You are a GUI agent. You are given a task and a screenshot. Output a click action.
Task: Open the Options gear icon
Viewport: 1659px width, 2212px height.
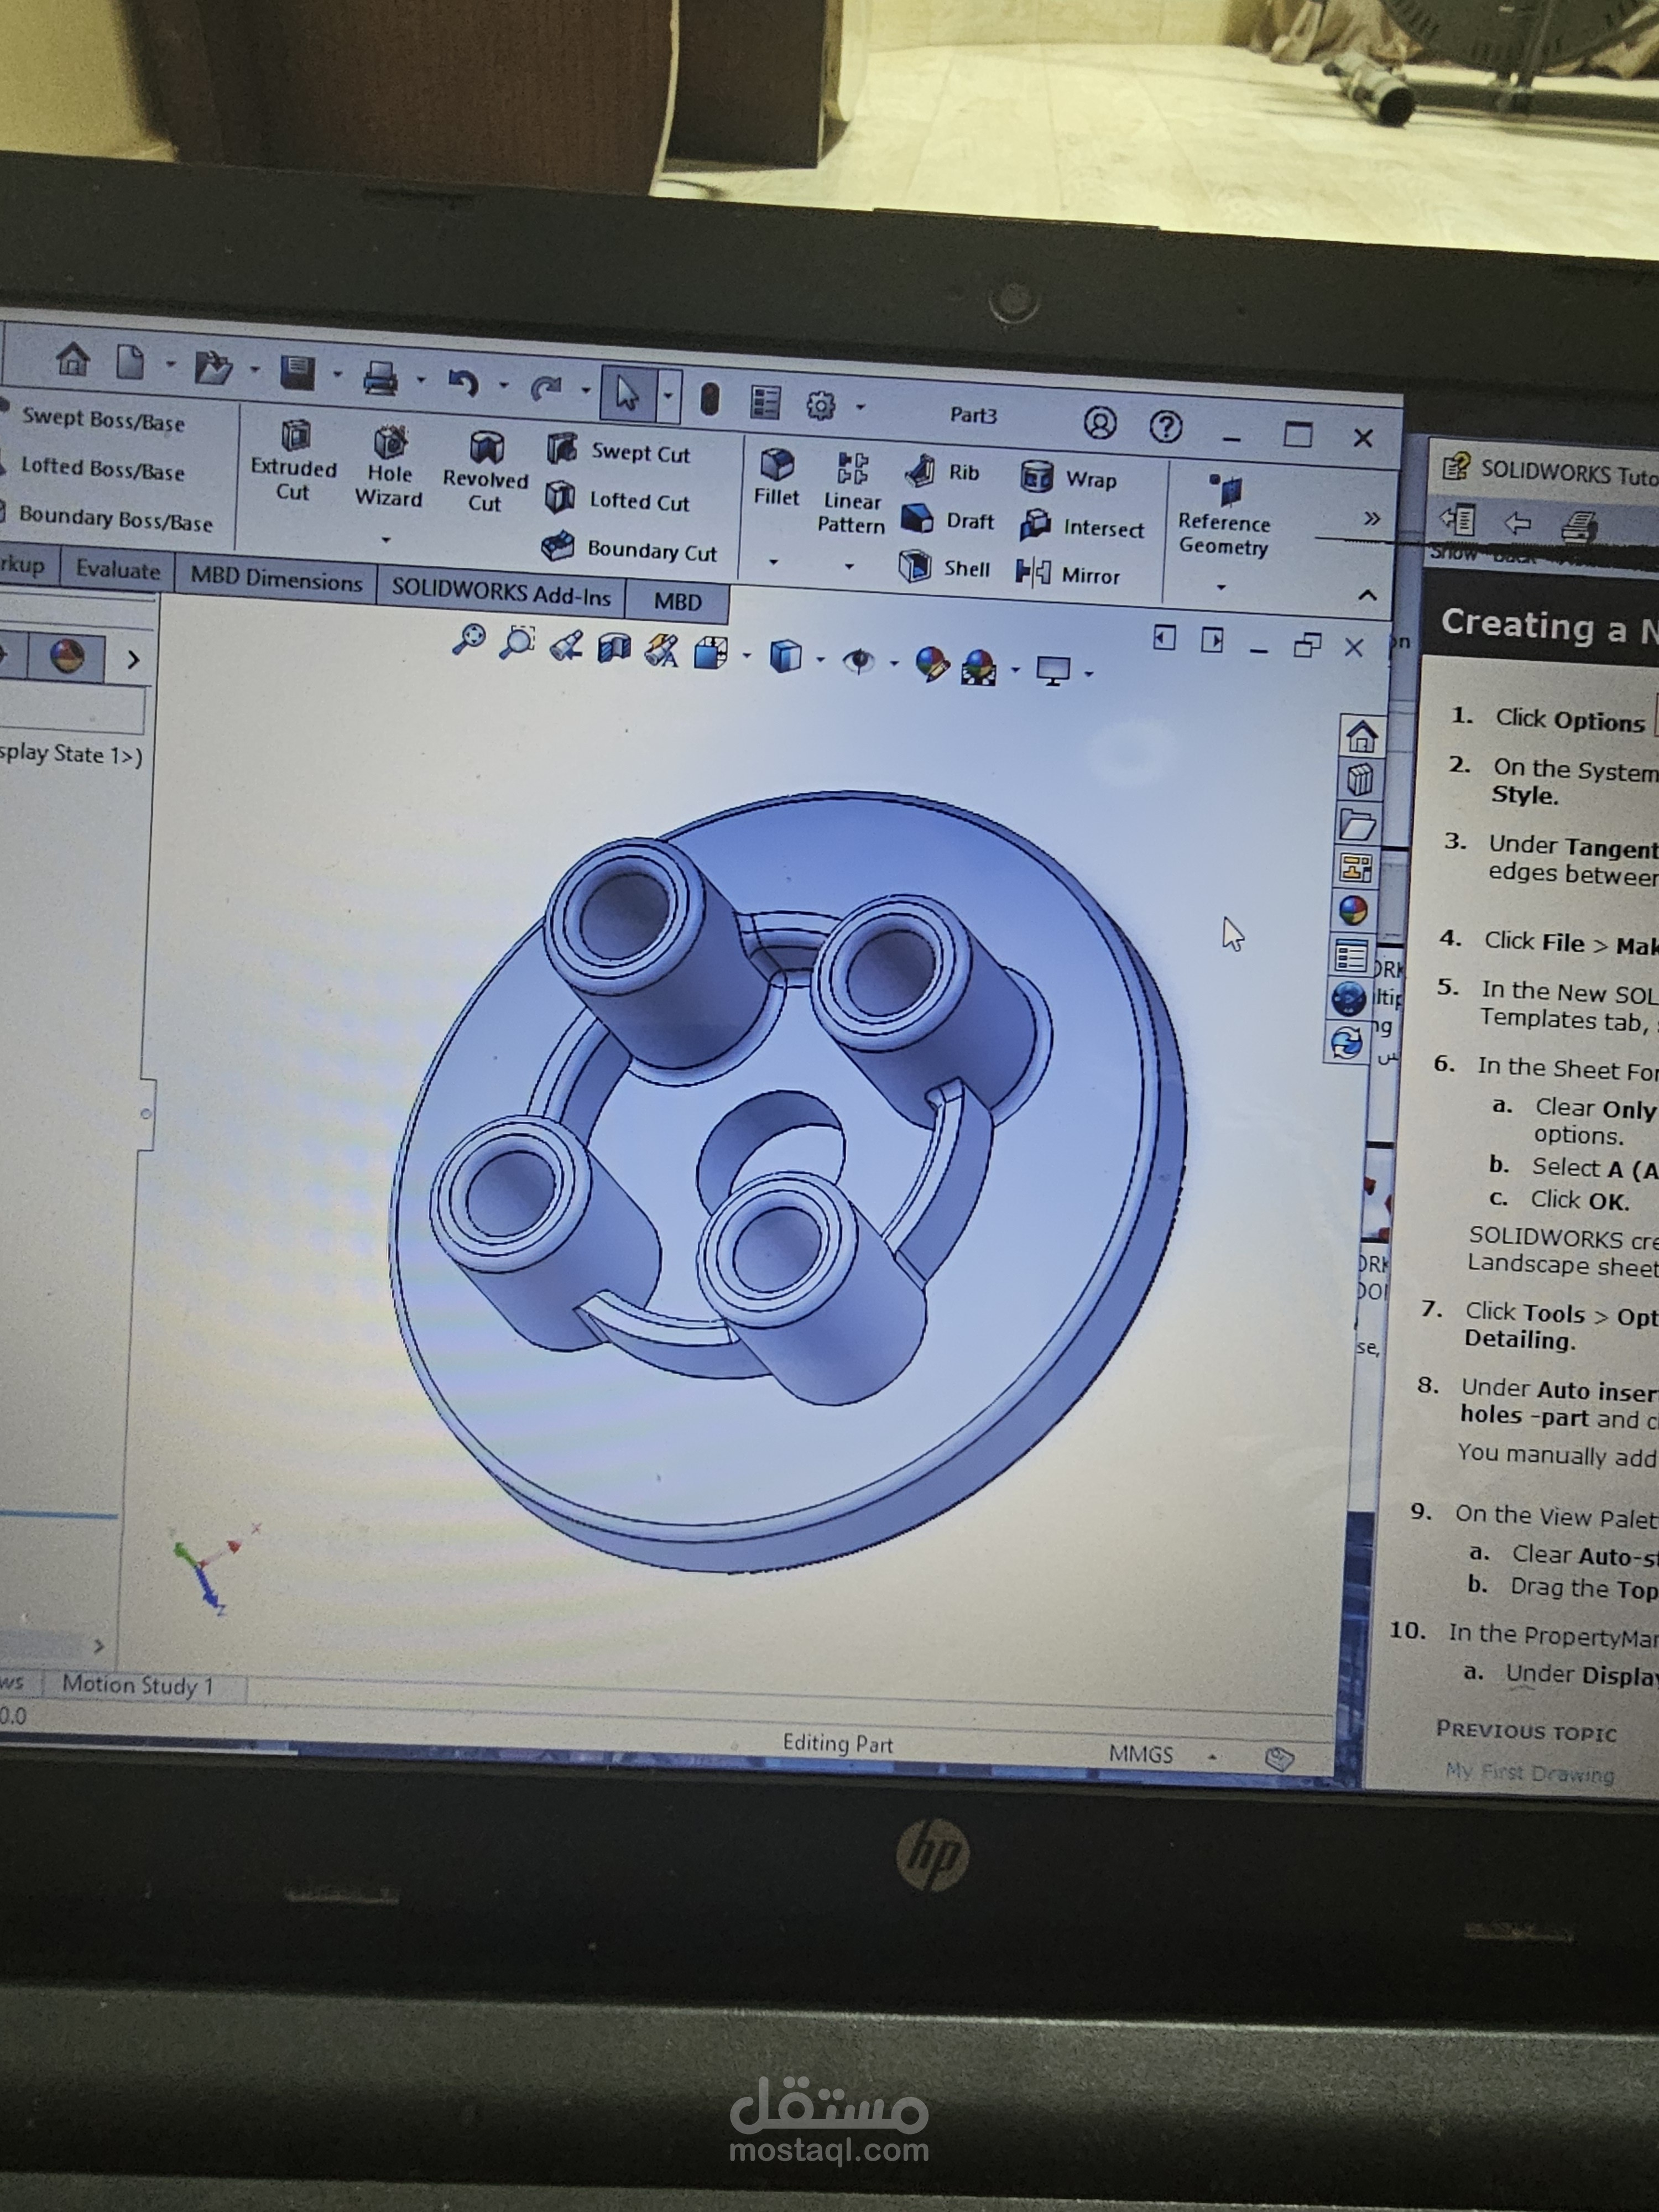(820, 405)
